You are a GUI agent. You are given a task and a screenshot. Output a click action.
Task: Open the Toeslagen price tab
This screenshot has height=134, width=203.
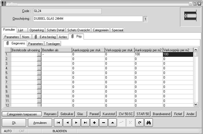(53, 44)
